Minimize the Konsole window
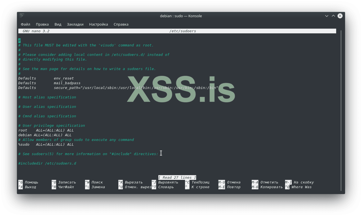362x216 pixels. coord(327,16)
